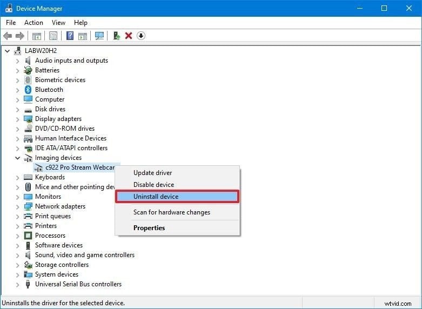Click the Biometric devices fingerprint icon
Screen dimensions: 422x309
[x=28, y=80]
